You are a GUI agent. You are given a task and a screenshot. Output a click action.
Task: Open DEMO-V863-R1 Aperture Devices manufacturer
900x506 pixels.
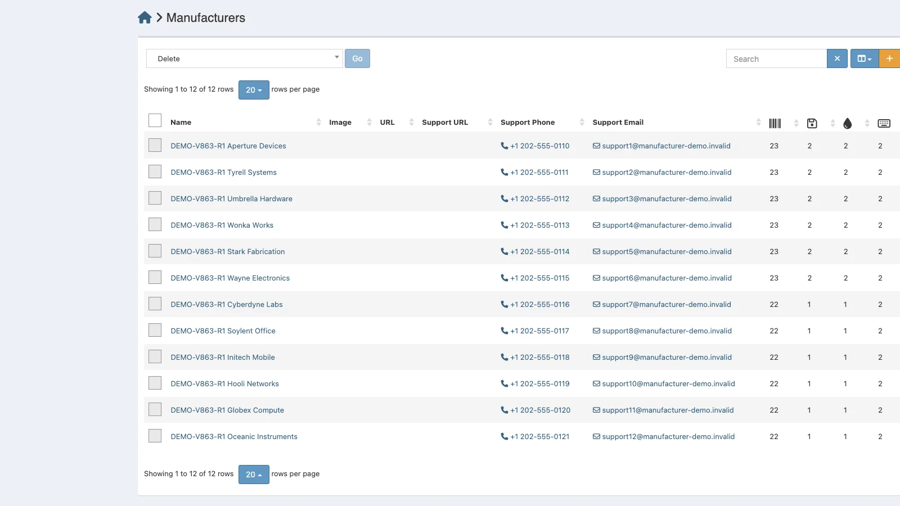point(228,146)
